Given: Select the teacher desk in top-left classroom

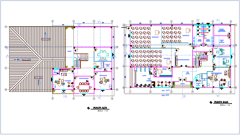Looking at the screenshot, I should [x=158, y=33].
